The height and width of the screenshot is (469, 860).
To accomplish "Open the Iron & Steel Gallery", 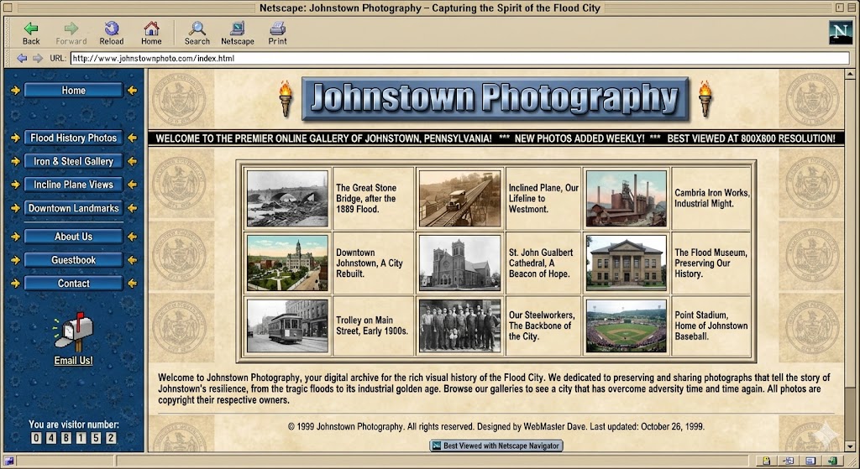I will 74,161.
